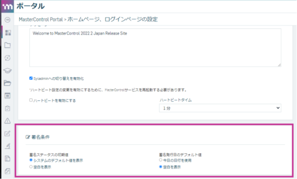Click the '署名ステータスの初期値' label
This screenshot has width=297, height=179.
coord(49,155)
